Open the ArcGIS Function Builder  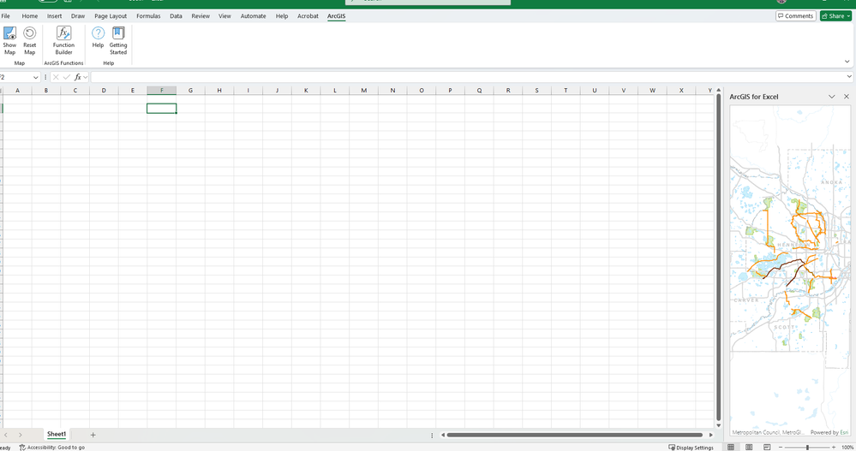[x=63, y=41]
